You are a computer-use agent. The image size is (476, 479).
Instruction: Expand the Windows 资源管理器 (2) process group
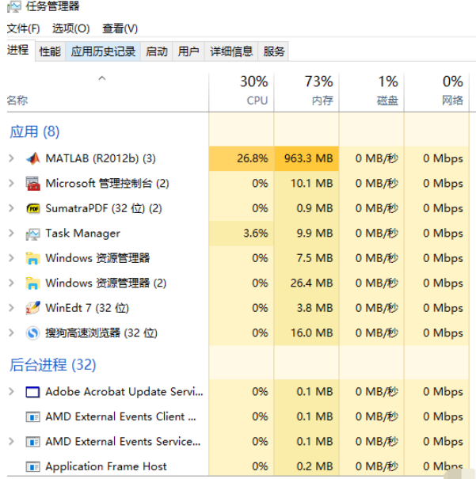[x=11, y=283]
